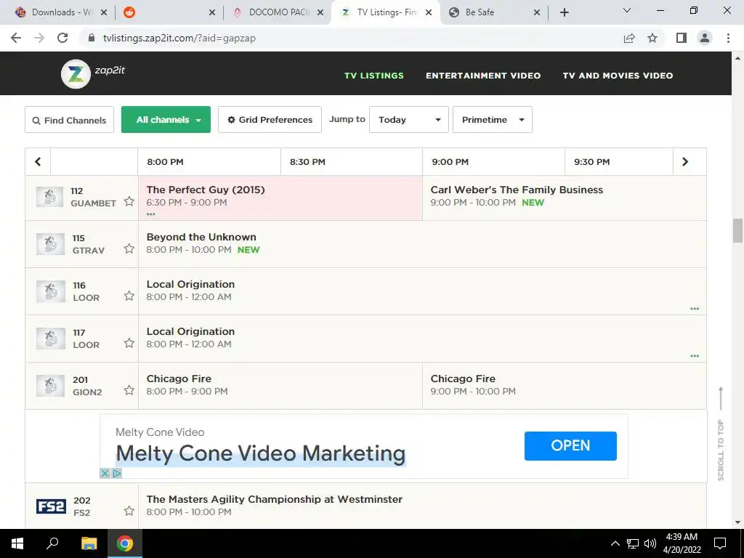
Task: Open The Perfect Guy (2015) listing
Action: click(280, 198)
